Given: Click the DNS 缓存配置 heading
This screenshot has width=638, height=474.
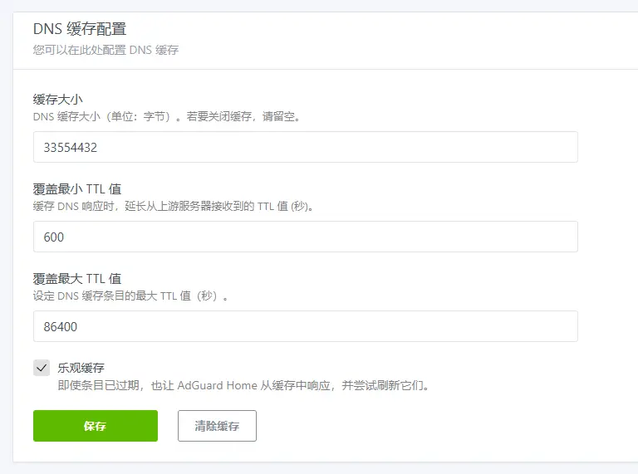Looking at the screenshot, I should click(x=80, y=30).
